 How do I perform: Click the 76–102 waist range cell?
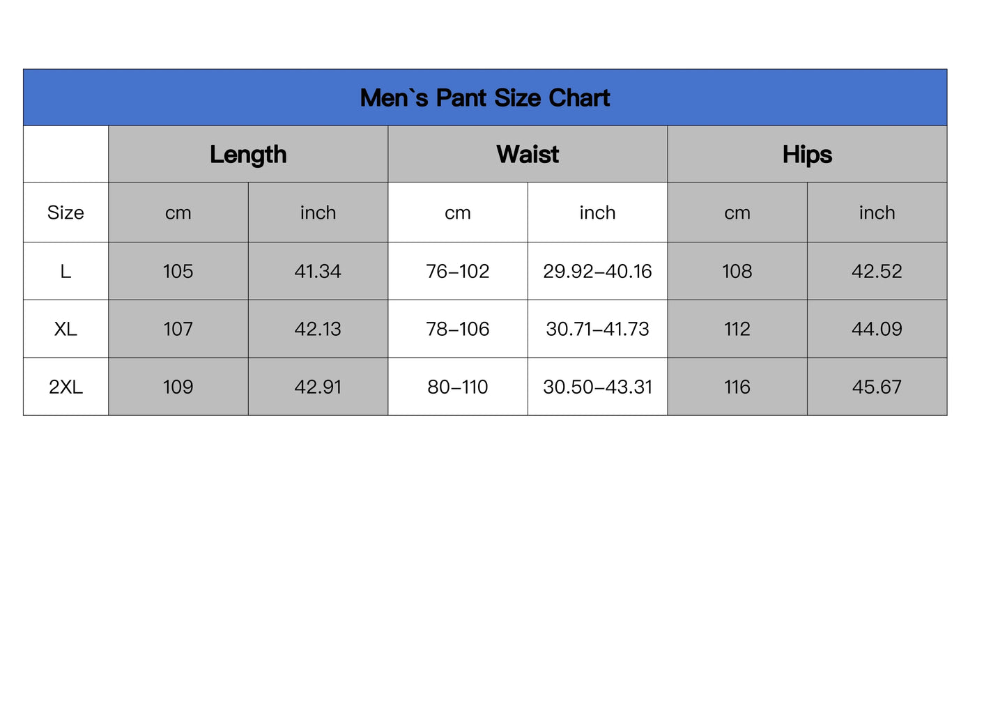(x=458, y=271)
